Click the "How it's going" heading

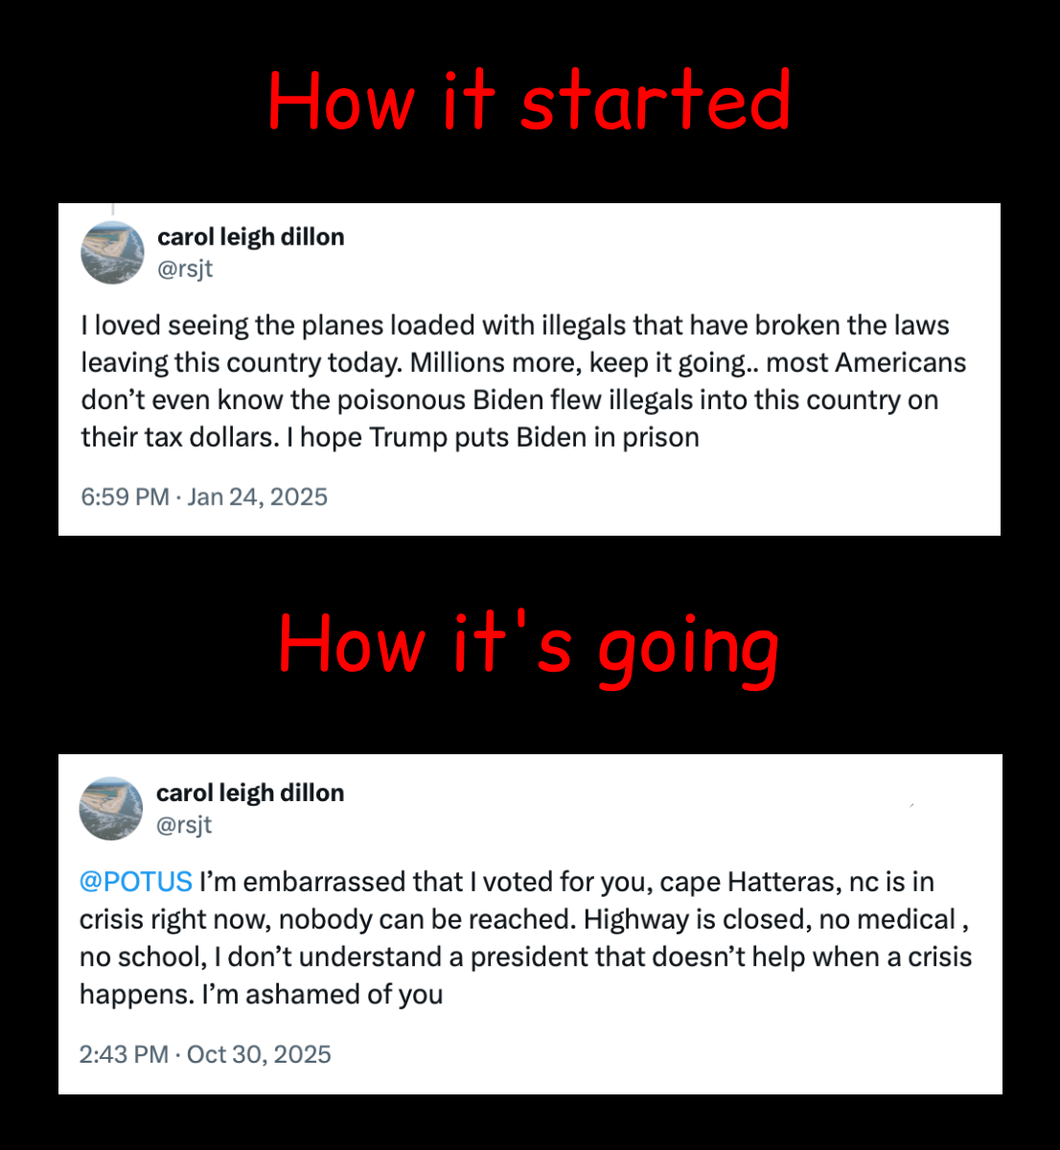529,646
